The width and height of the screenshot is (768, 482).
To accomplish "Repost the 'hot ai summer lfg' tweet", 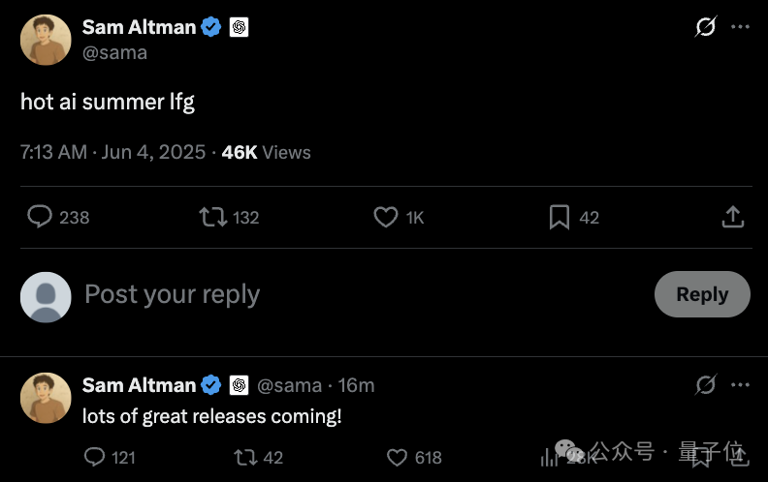I will 211,217.
